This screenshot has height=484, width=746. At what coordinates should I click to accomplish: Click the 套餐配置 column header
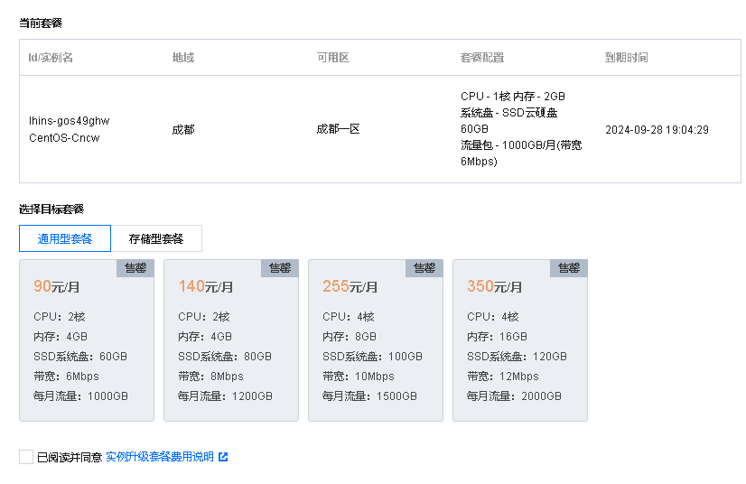[482, 58]
